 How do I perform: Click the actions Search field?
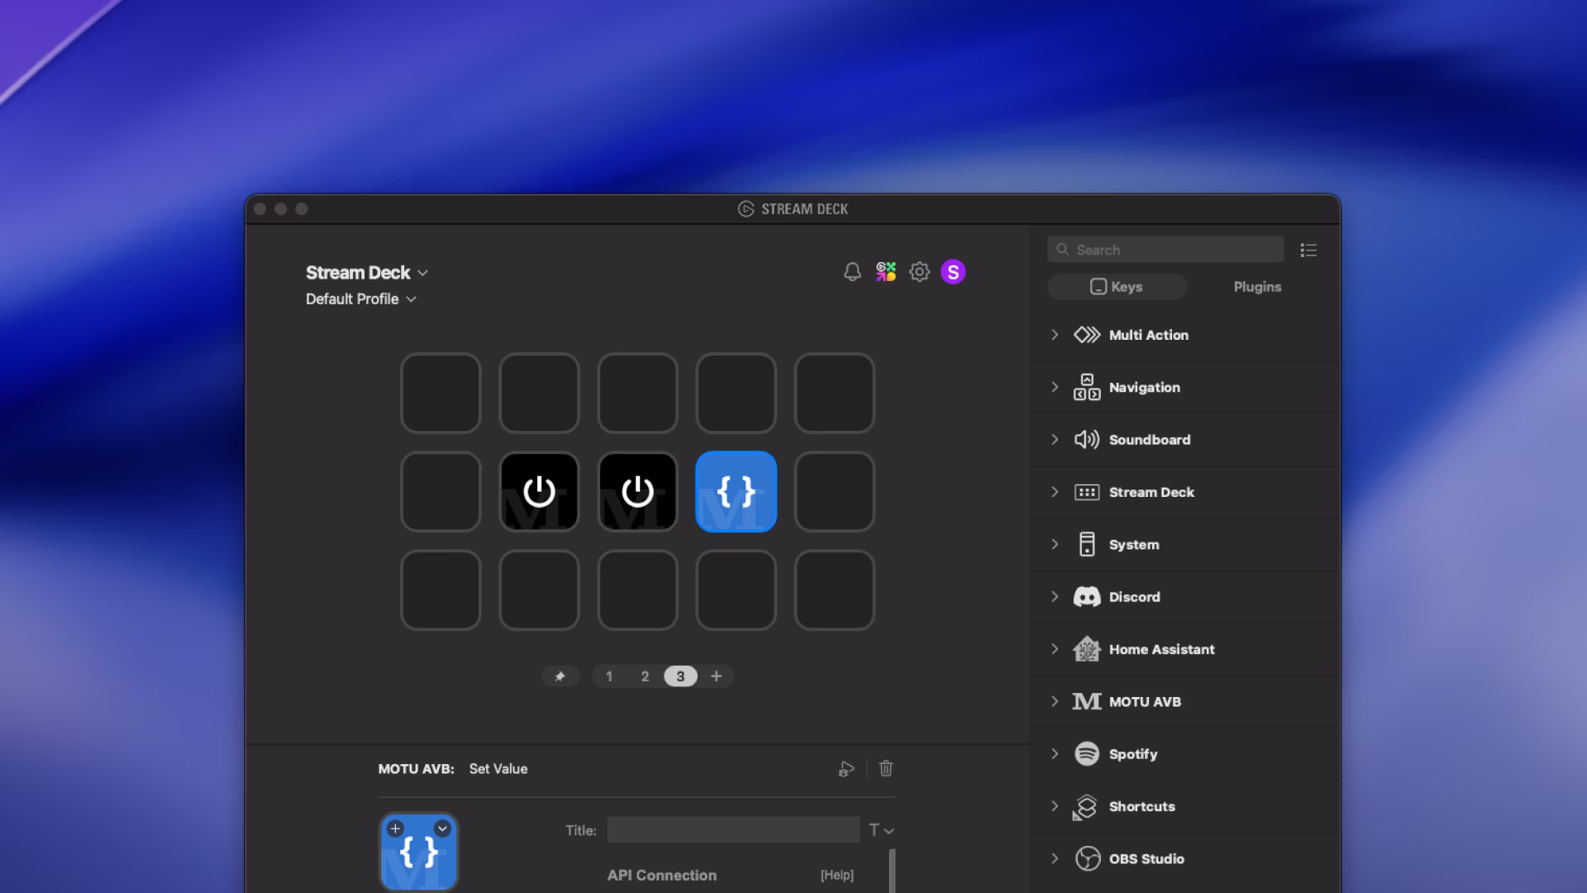pyautogui.click(x=1165, y=250)
